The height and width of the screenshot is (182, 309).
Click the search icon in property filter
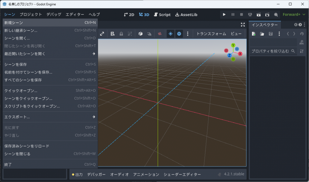coord(293,51)
